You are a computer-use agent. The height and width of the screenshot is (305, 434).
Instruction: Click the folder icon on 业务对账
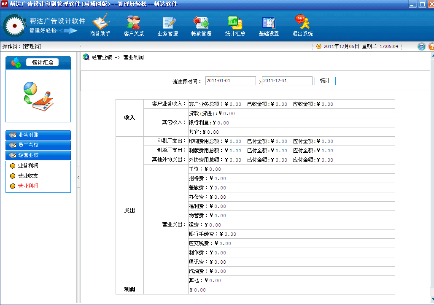(x=13, y=135)
